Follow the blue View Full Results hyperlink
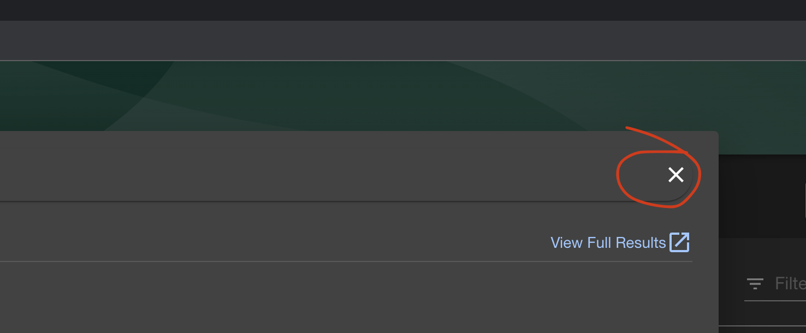This screenshot has height=333, width=806. click(x=608, y=242)
